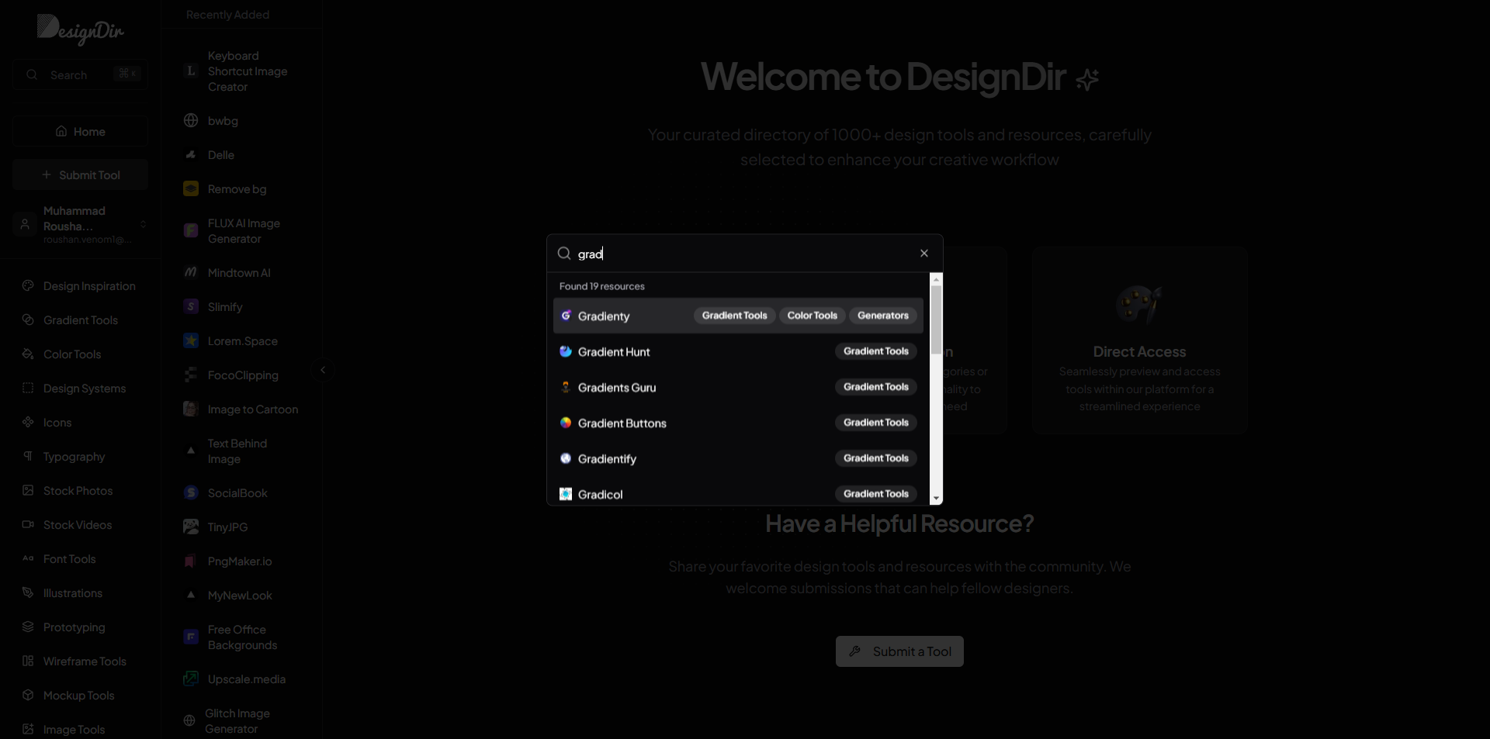Clear search with the X icon
Screen dimensions: 1490x739
(x=923, y=254)
